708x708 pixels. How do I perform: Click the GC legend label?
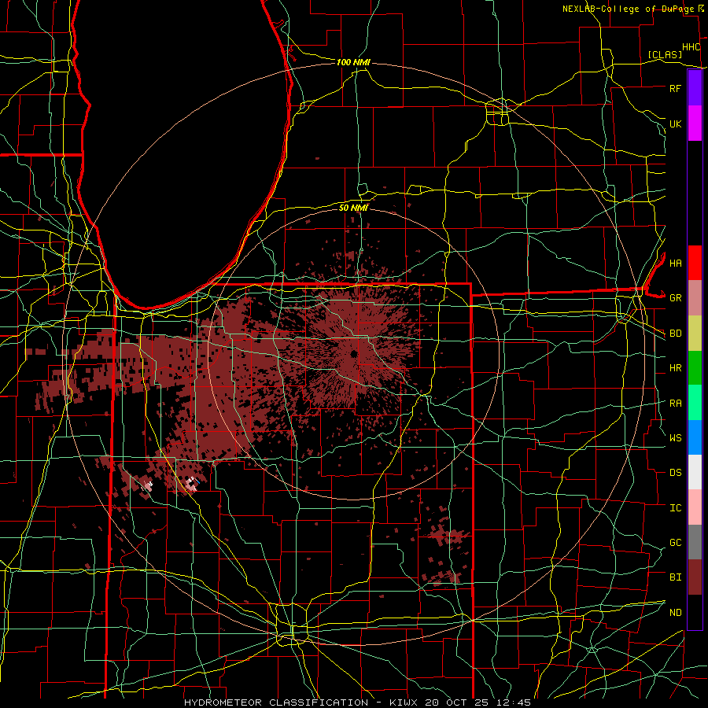click(675, 543)
